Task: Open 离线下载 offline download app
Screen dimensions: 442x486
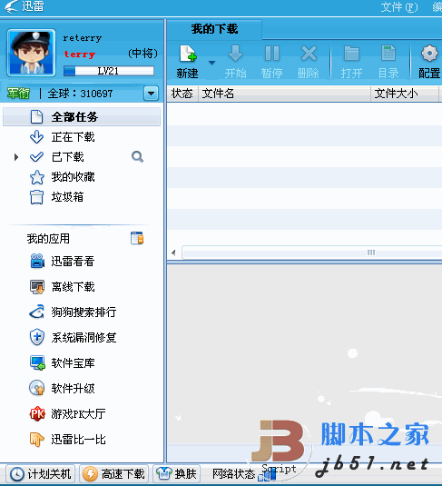Action: pyautogui.click(x=74, y=287)
